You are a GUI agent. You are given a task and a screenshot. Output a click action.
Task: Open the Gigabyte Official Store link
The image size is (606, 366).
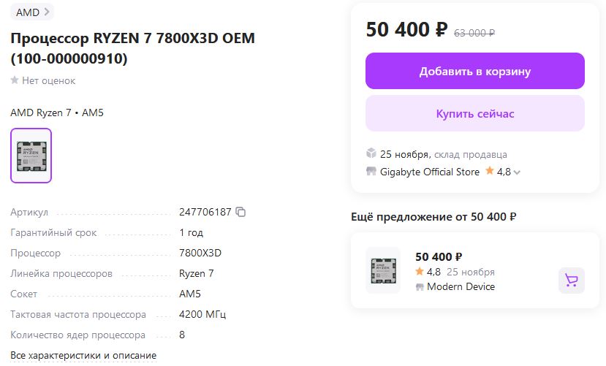pos(430,172)
